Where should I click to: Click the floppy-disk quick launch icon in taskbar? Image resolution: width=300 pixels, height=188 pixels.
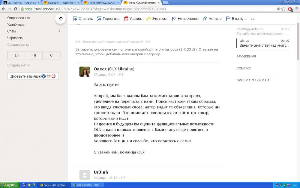(x=24, y=185)
